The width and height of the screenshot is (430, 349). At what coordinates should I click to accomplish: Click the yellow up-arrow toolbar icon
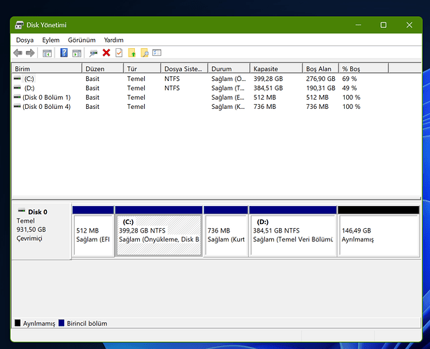coord(131,53)
